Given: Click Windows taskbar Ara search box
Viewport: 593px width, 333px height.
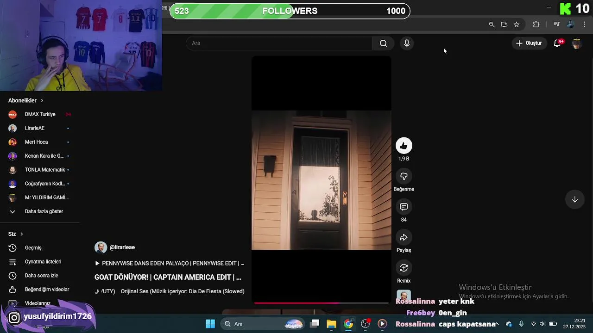Looking at the screenshot, I should click(262, 324).
